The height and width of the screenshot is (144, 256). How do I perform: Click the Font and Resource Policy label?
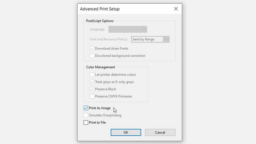(x=109, y=39)
